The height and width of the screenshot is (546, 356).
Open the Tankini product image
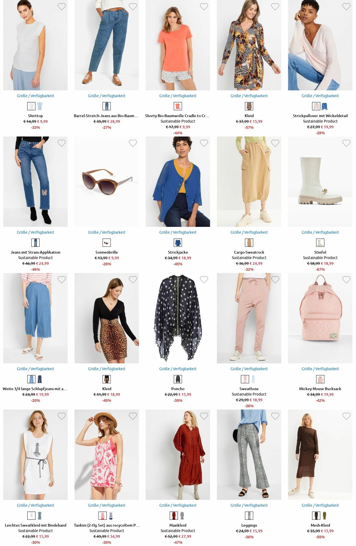pos(107,455)
